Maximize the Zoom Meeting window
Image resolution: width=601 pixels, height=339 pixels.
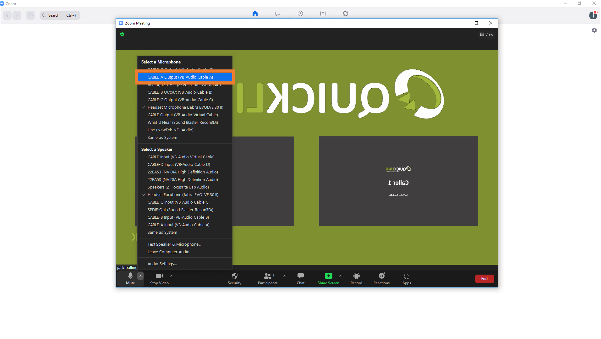476,23
